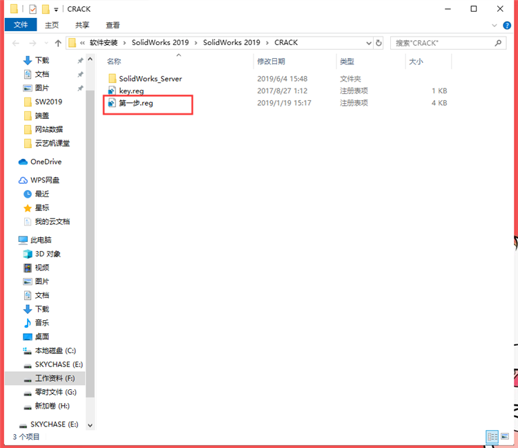Click modified date 2019/1/19 15:17
The height and width of the screenshot is (448, 518).
284,103
